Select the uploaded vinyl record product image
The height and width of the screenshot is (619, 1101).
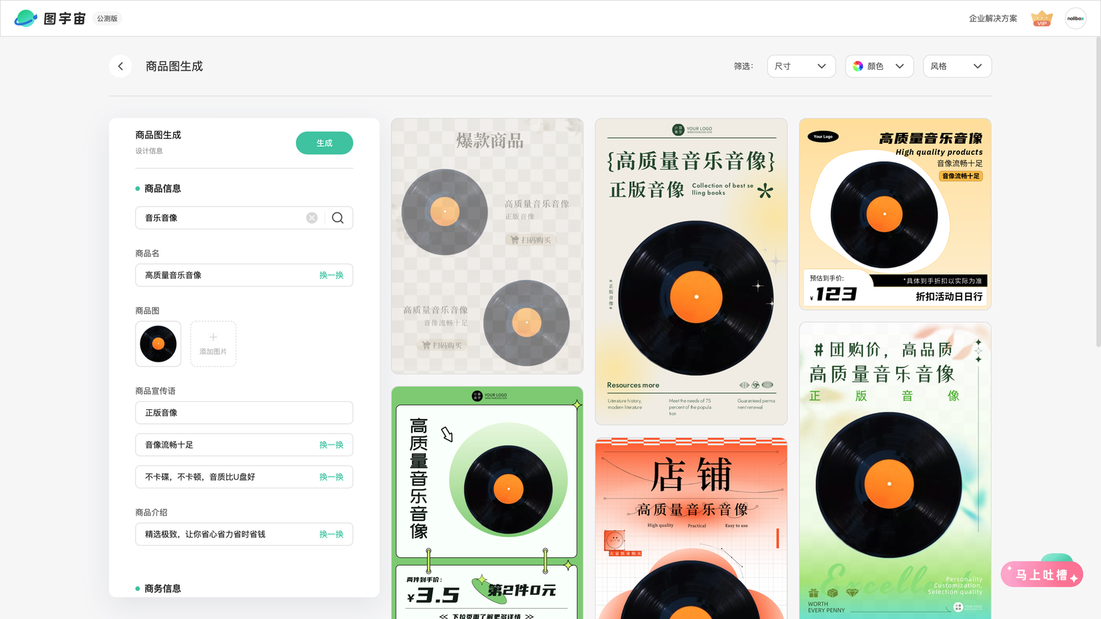[159, 344]
